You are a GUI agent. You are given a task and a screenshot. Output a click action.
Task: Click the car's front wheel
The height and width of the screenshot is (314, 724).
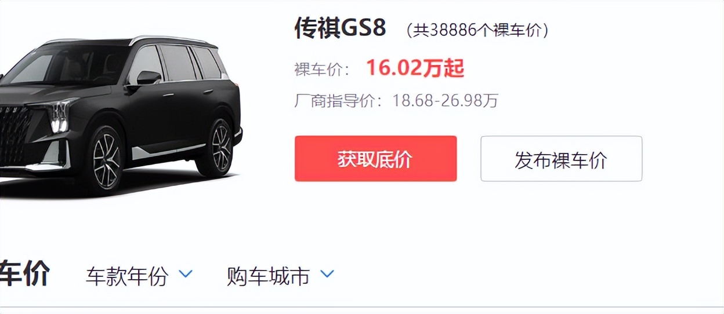tap(106, 159)
